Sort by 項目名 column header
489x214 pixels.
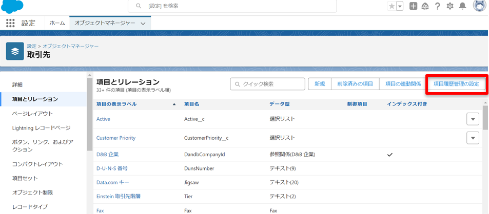191,104
